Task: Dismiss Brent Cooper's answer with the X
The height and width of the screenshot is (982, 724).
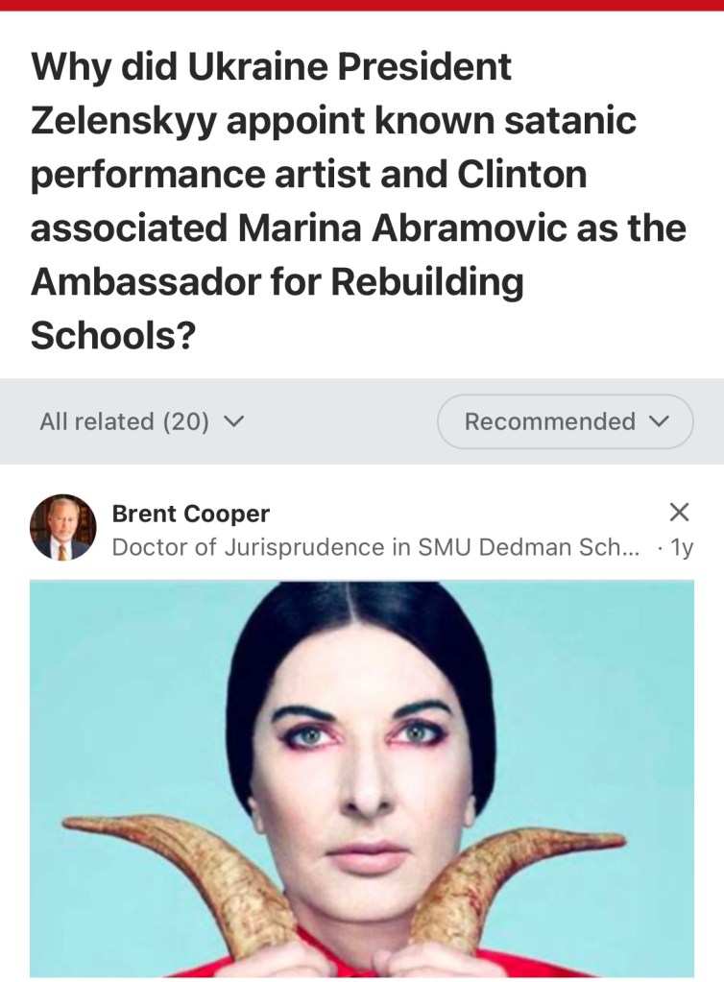Action: pos(679,512)
